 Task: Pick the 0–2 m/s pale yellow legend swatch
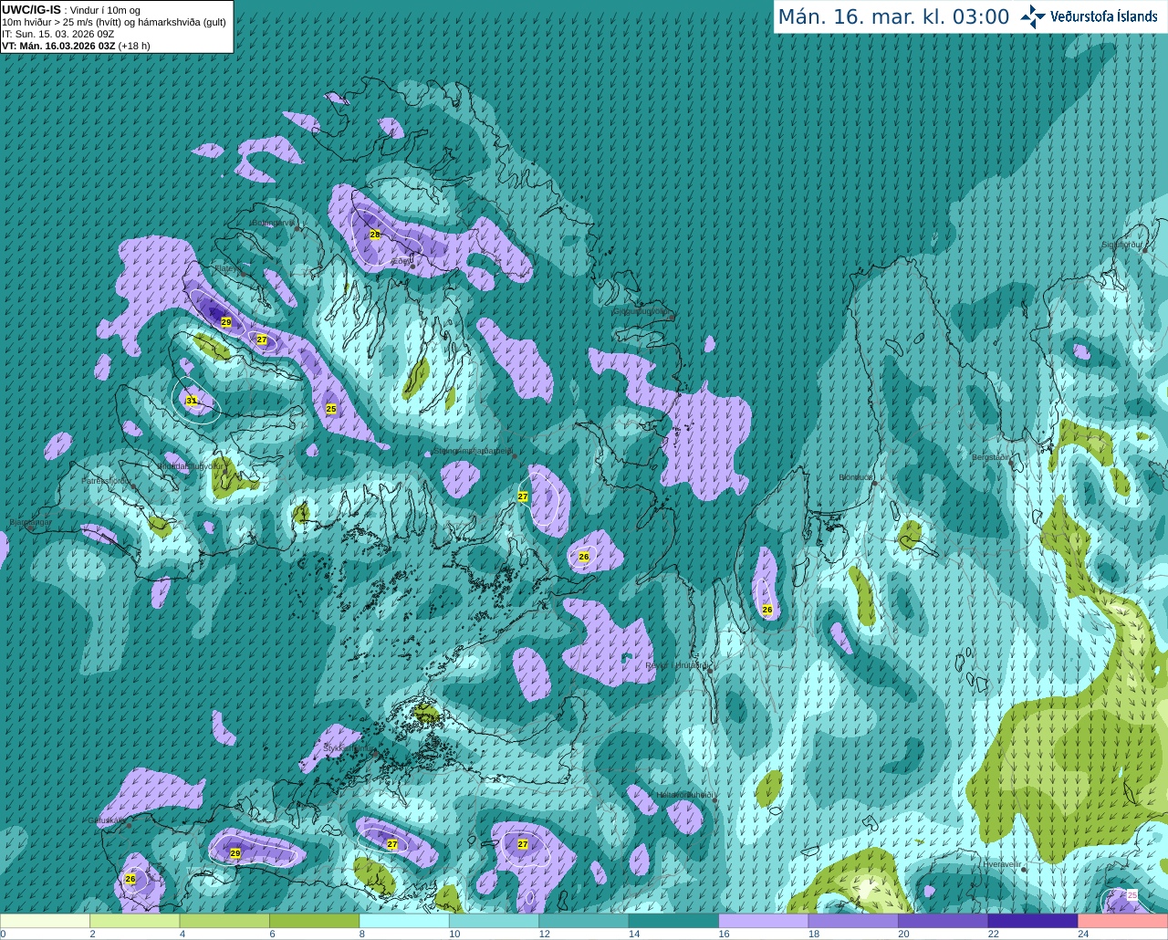click(x=45, y=921)
